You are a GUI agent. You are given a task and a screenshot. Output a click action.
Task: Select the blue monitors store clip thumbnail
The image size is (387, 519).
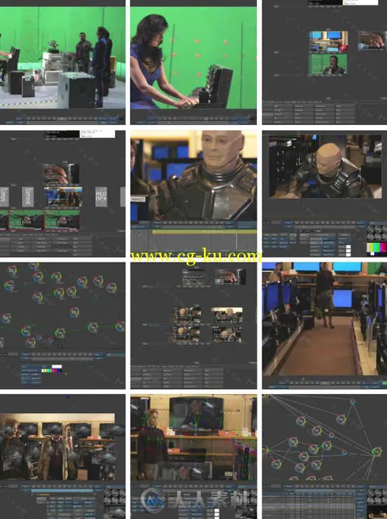(x=329, y=42)
